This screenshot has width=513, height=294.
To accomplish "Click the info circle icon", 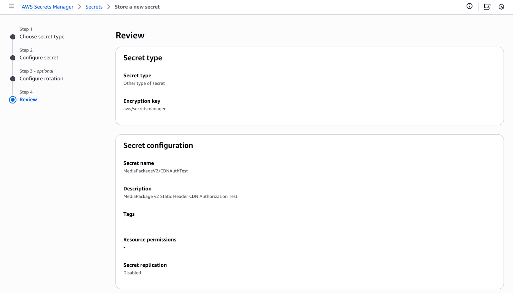I will tap(469, 6).
